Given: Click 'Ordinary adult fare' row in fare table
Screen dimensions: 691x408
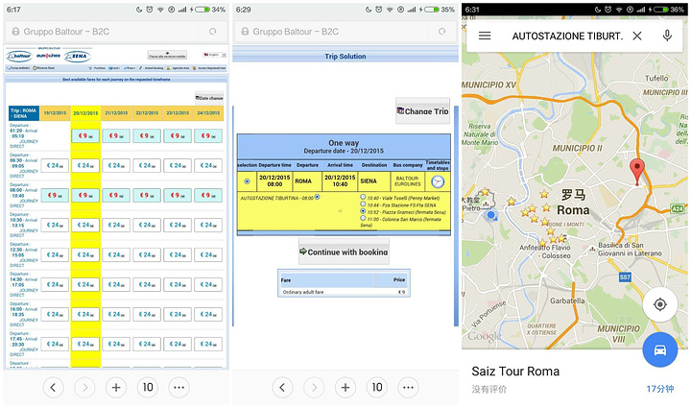Looking at the screenshot, I should pyautogui.click(x=344, y=292).
